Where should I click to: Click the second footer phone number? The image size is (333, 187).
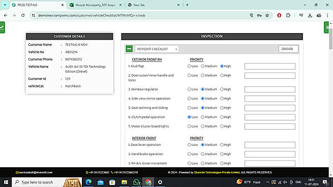tap(125, 172)
